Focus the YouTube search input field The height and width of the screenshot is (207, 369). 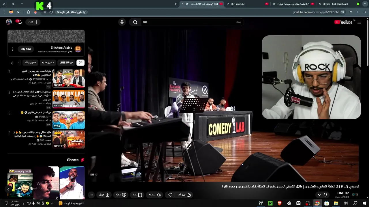pyautogui.click(x=192, y=22)
